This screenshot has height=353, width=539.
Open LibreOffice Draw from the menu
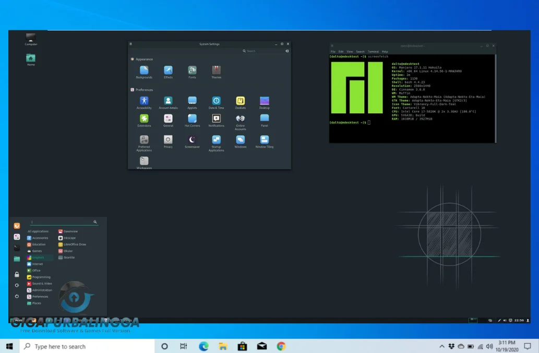point(74,245)
